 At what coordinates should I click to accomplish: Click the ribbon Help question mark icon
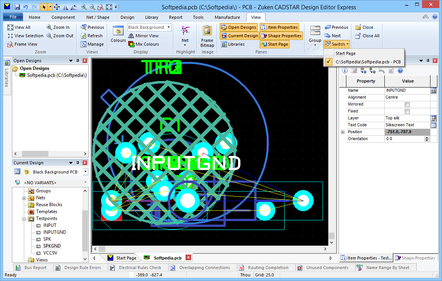coord(435,17)
